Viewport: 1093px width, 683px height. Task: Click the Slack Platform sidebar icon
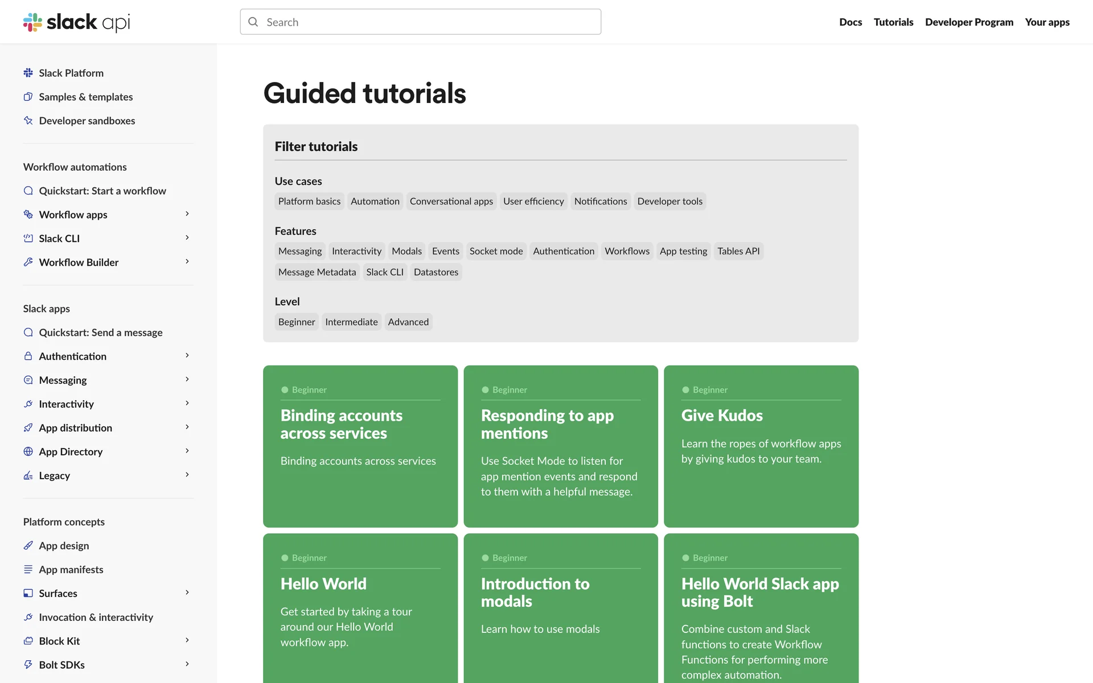pos(28,73)
